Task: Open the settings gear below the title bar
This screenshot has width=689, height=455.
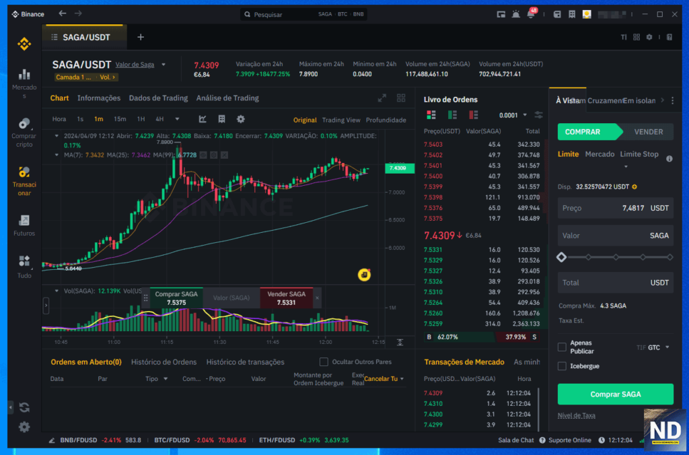Action: (x=649, y=37)
